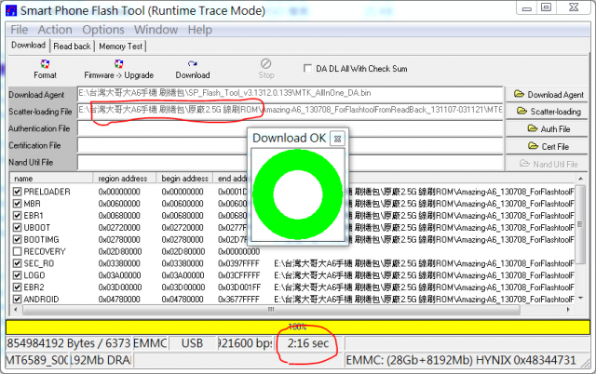Click the 0x03A00000 begin address of LOGO
The image size is (596, 374).
tap(183, 275)
